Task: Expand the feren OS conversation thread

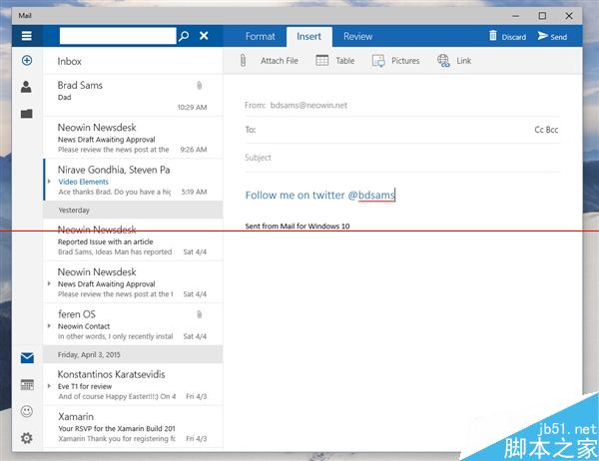Action: pyautogui.click(x=49, y=326)
